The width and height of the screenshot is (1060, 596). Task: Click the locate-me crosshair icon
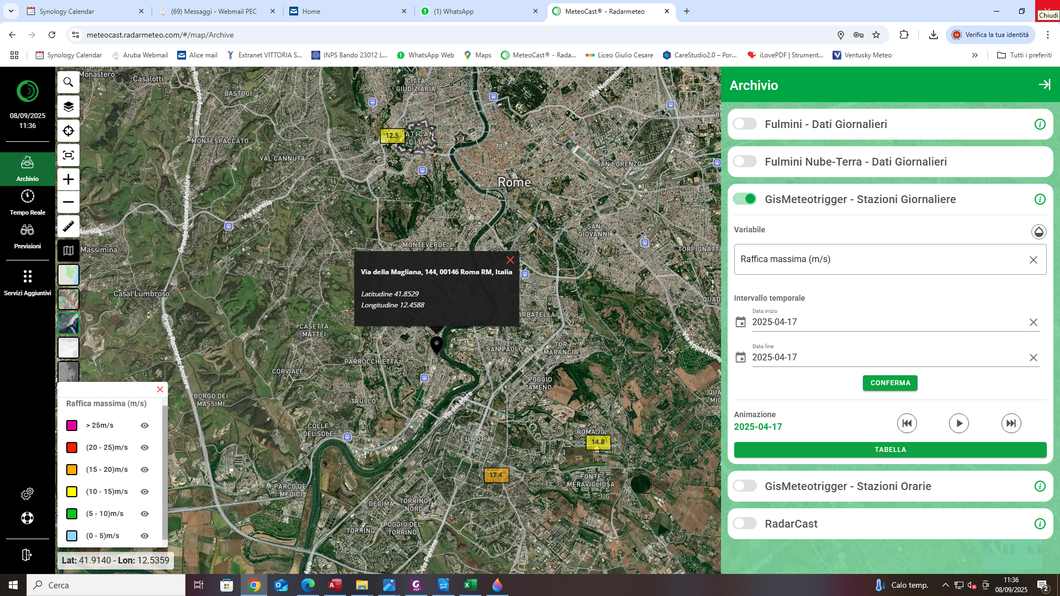pyautogui.click(x=68, y=131)
